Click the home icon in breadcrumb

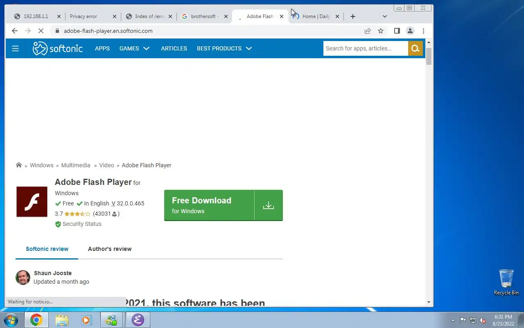(x=18, y=165)
